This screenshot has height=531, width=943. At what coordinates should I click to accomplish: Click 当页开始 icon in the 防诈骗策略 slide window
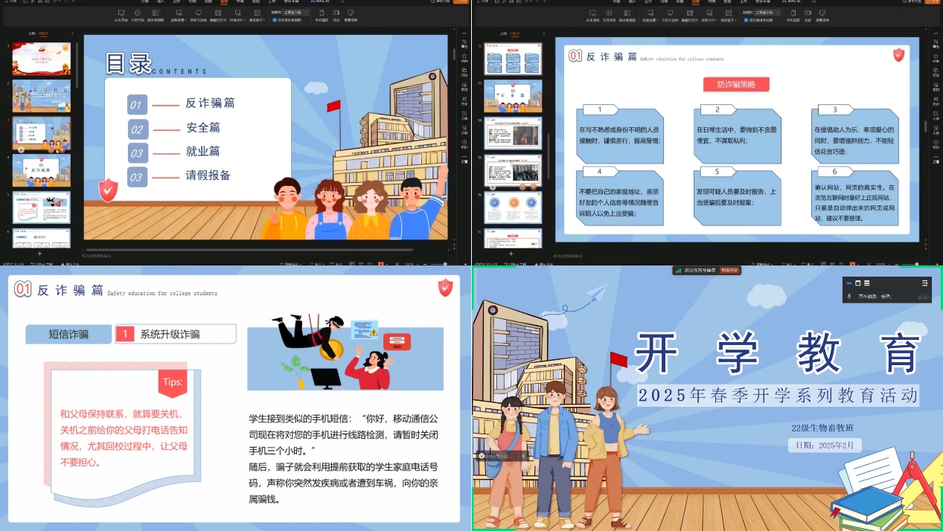pos(610,14)
